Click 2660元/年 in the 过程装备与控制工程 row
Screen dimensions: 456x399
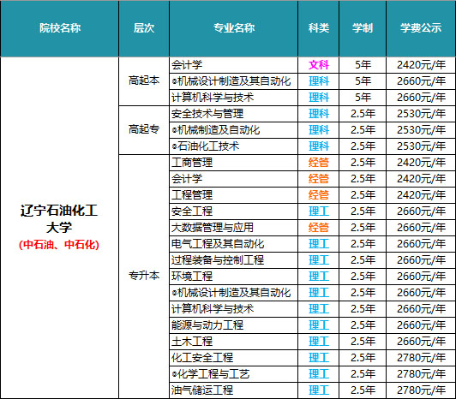421,260
